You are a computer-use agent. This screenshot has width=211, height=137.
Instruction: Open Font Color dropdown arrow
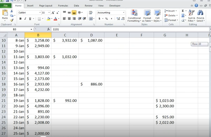59,19
